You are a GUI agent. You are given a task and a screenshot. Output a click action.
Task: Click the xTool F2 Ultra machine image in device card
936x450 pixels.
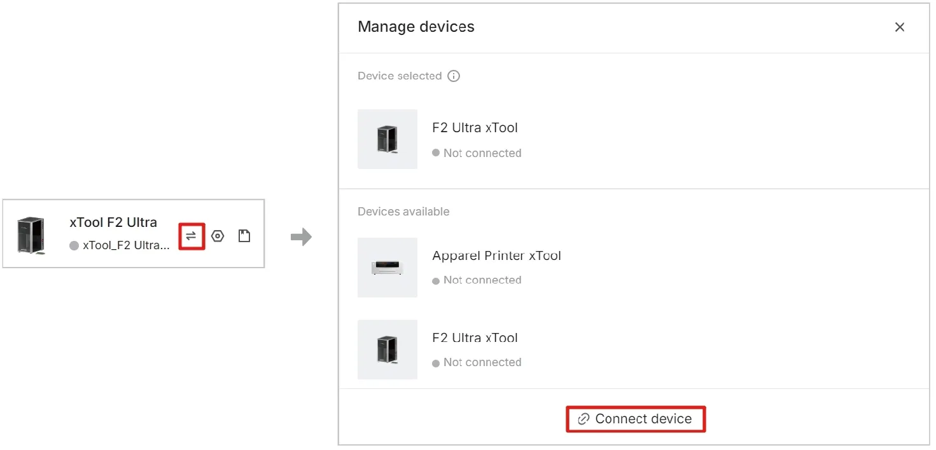pyautogui.click(x=31, y=236)
